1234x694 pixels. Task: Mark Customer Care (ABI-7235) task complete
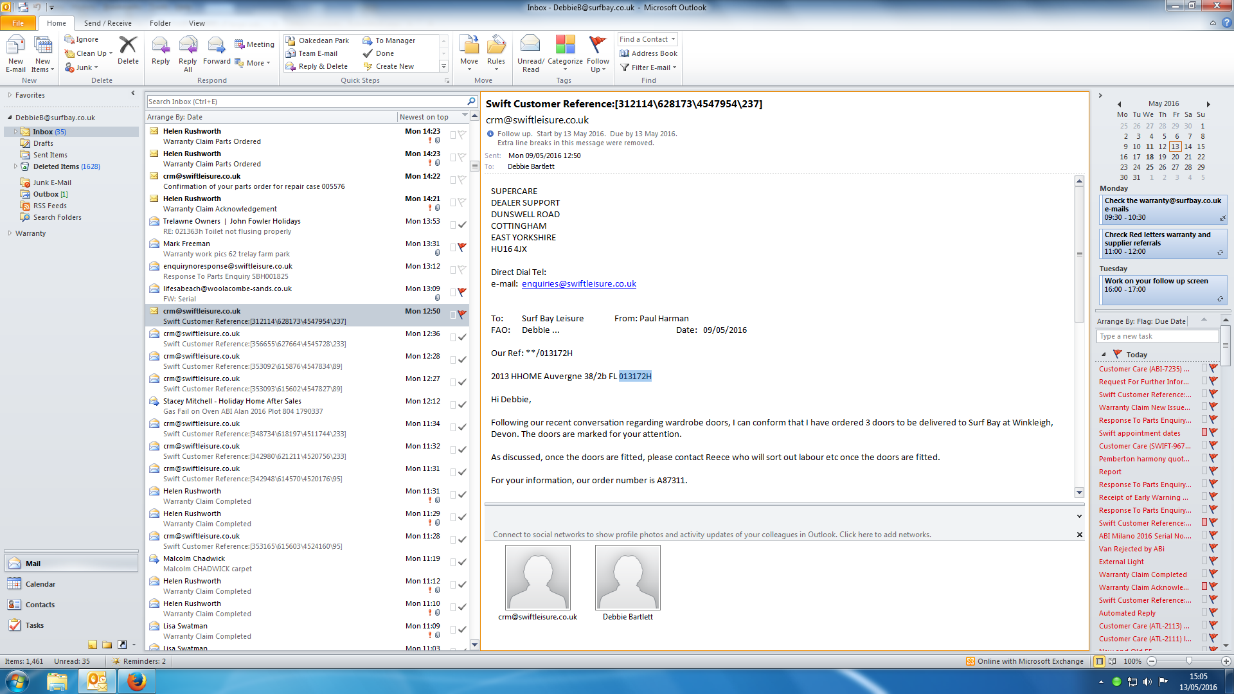click(1213, 368)
